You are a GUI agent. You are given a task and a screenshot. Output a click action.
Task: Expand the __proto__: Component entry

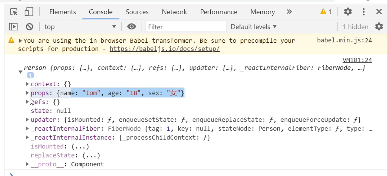(x=27, y=164)
